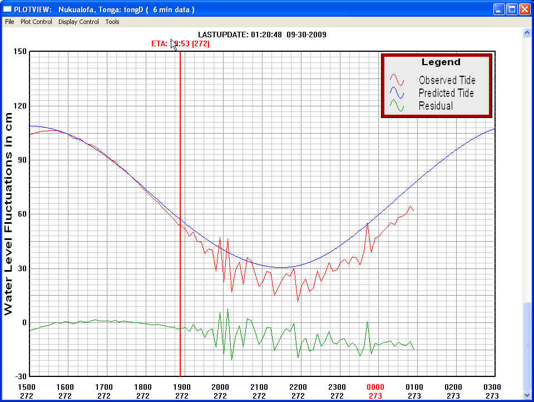
Task: Minimize the PLOTVIEW window
Action: pyautogui.click(x=499, y=9)
